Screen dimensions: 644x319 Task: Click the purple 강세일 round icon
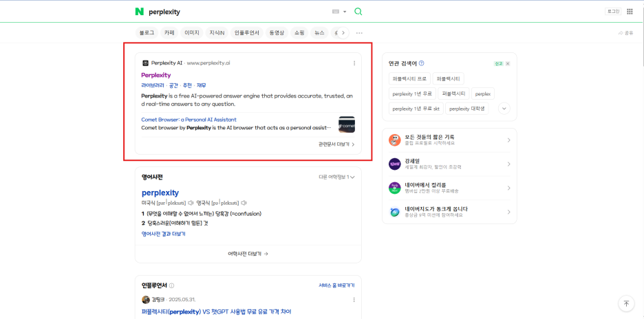[x=394, y=164]
